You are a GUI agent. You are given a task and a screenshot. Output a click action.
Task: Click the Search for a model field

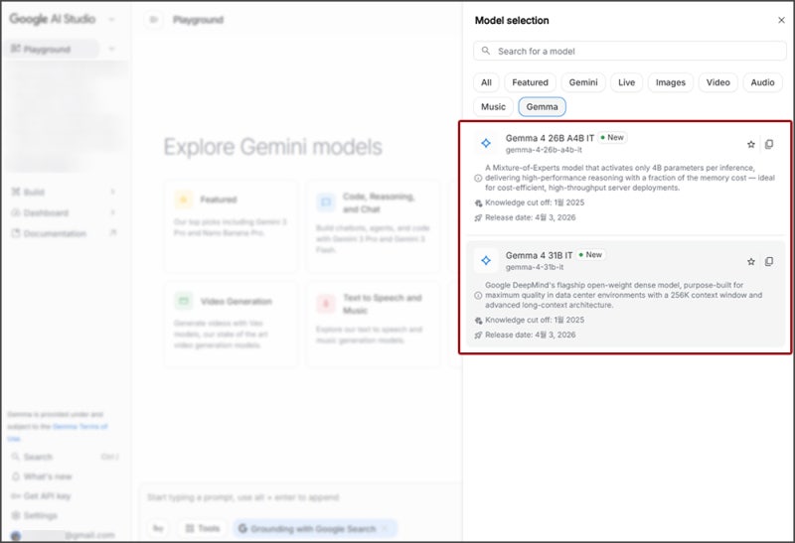tap(630, 52)
